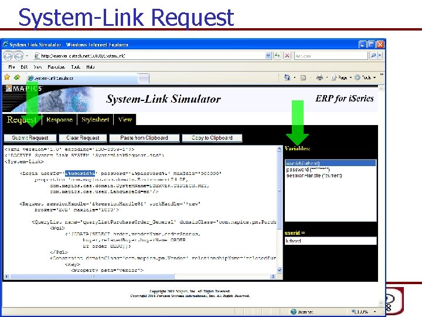The width and height of the screenshot is (422, 317).
Task: Open the View menu in the menu bar
Action: pos(38,67)
